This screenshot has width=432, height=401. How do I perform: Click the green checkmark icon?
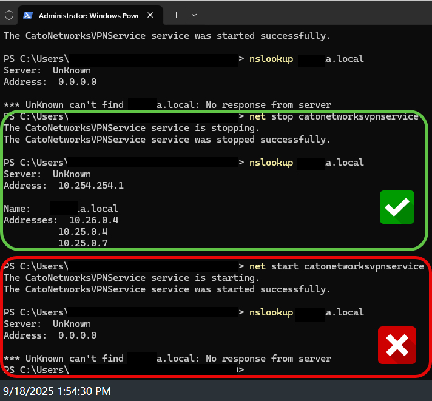(397, 207)
